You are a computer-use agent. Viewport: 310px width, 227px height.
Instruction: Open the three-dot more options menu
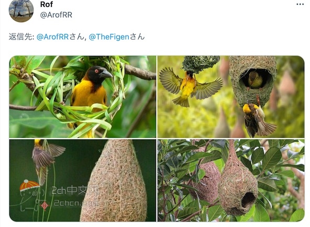coord(300,4)
